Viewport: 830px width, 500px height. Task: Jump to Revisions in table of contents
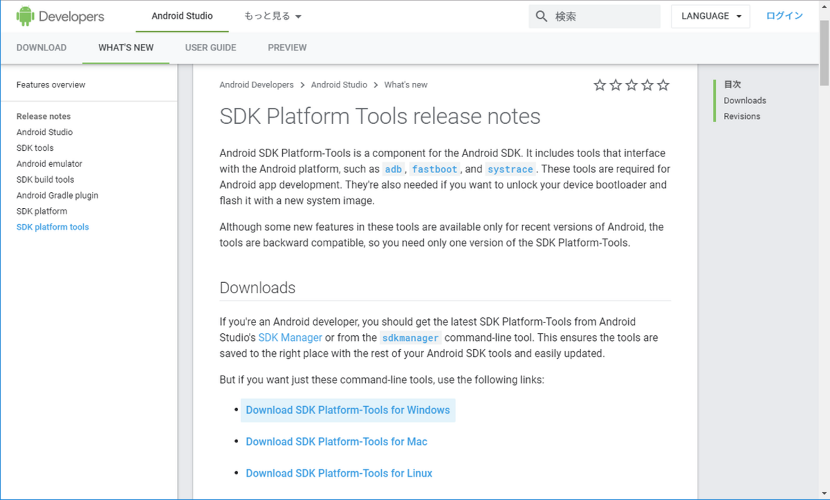pyautogui.click(x=742, y=116)
